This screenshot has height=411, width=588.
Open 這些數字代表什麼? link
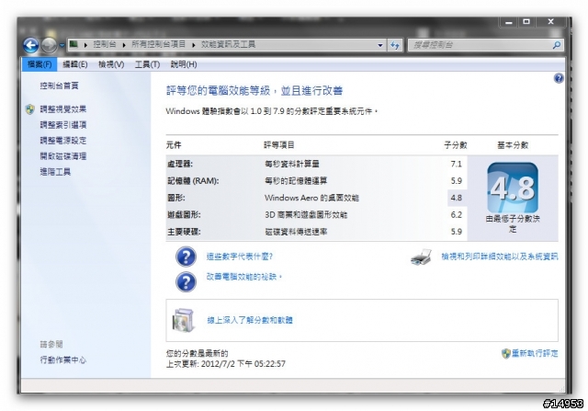pos(239,257)
